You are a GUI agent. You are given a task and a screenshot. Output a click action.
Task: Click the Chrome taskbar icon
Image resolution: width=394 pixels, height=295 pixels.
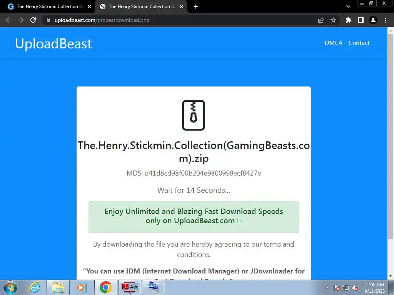pyautogui.click(x=105, y=287)
